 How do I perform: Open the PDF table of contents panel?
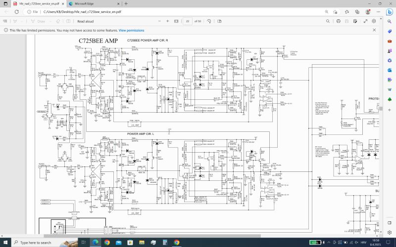pos(5,21)
